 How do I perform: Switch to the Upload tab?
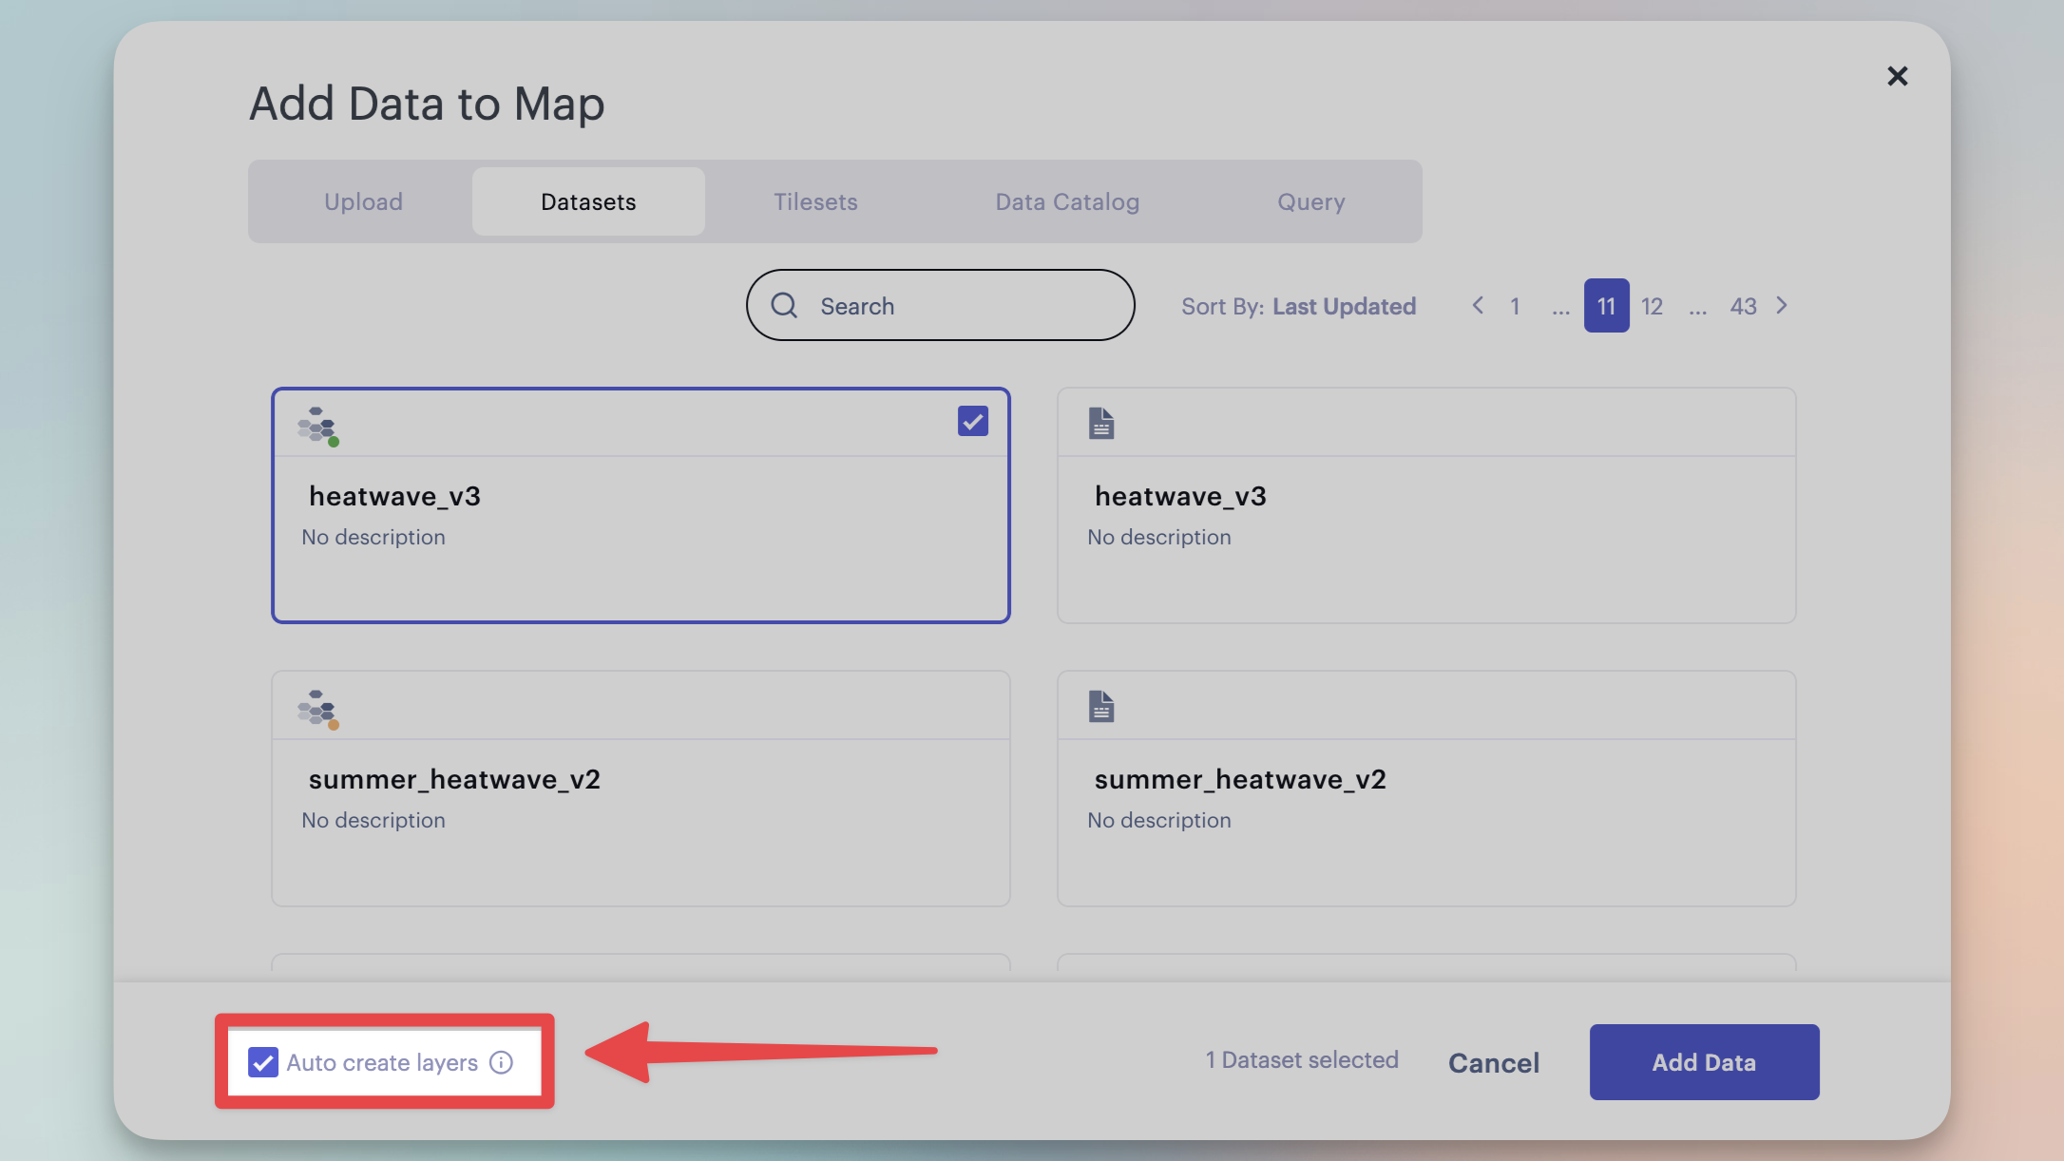pyautogui.click(x=363, y=201)
